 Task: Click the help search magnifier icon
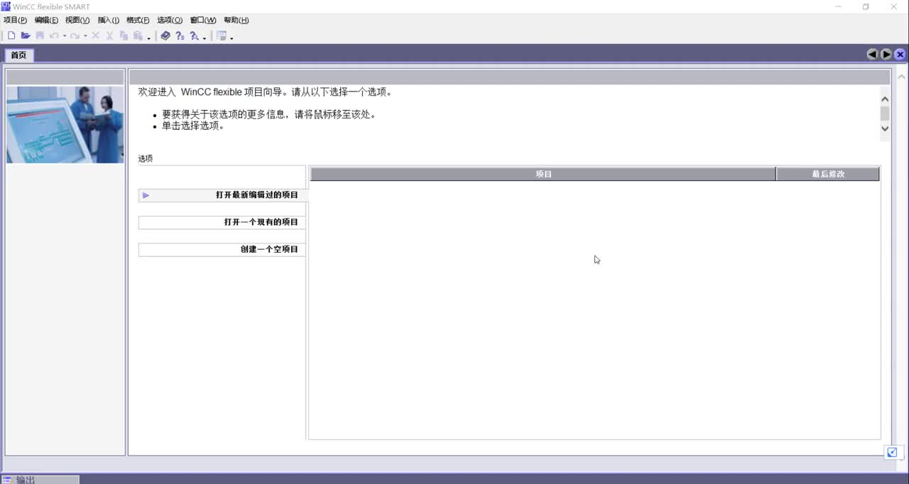click(194, 35)
